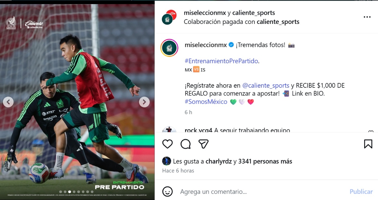Focus the 'Agrega un comentario' field
The image size is (378, 200).
(x=261, y=192)
